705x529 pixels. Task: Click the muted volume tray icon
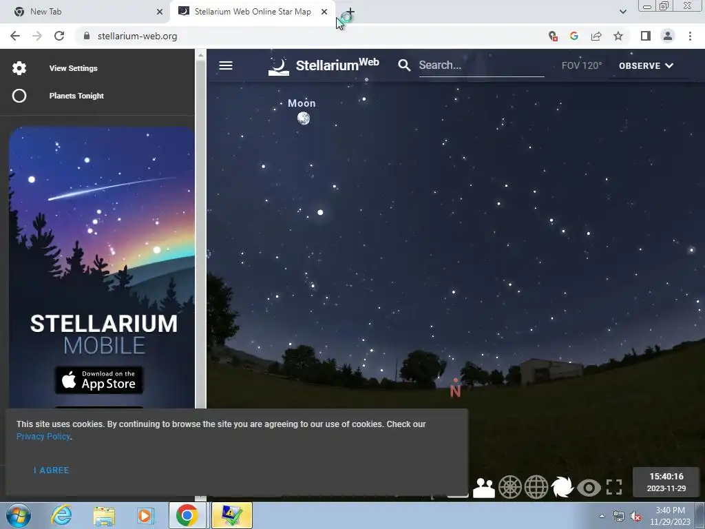click(x=635, y=517)
